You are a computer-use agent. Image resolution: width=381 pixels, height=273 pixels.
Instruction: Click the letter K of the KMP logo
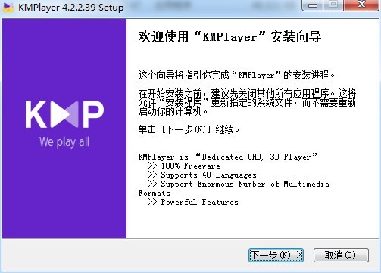click(36, 114)
